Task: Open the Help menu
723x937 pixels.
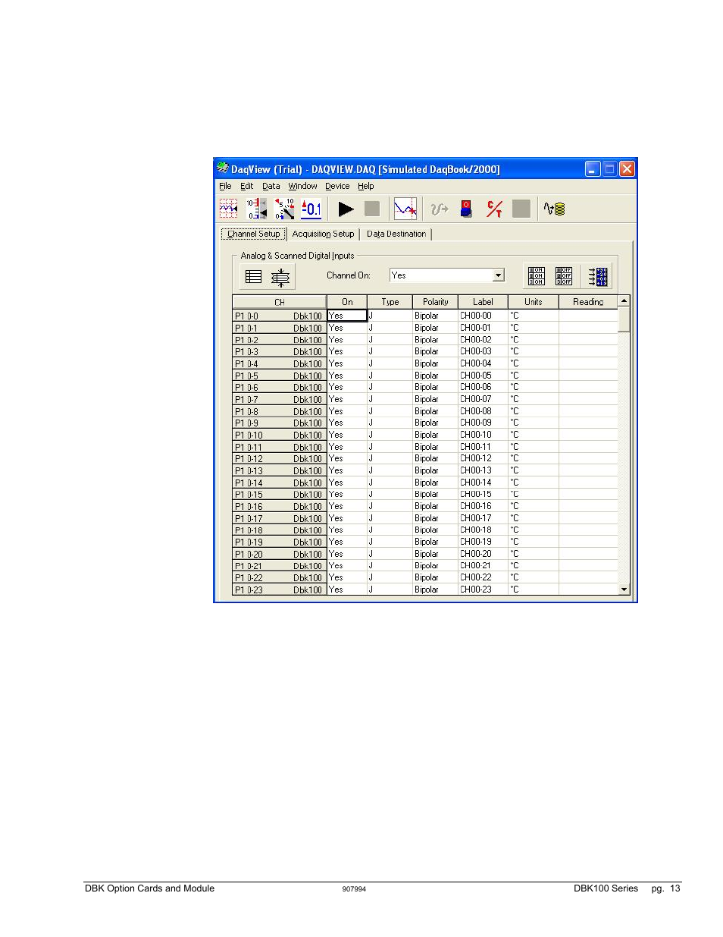Action: pyautogui.click(x=365, y=186)
